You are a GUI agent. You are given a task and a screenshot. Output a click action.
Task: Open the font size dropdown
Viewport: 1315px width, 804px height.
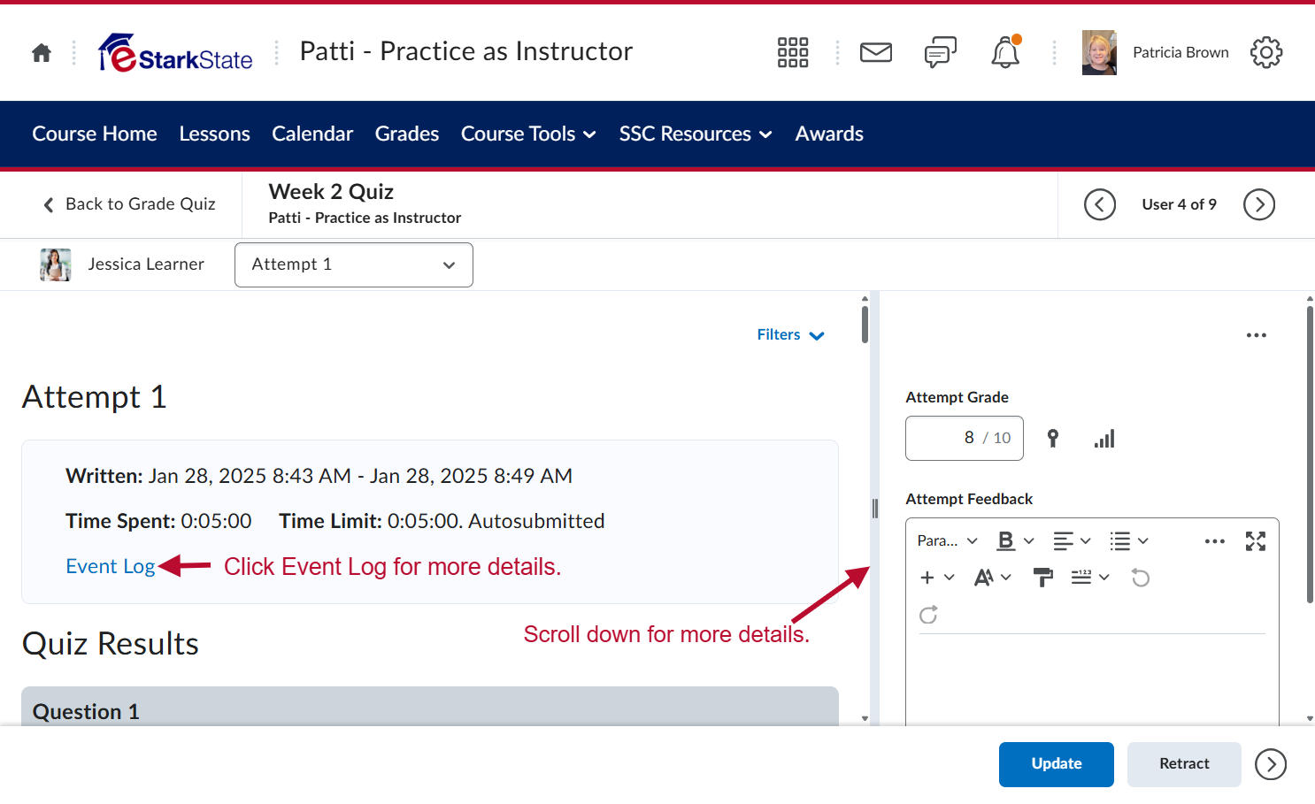click(992, 578)
